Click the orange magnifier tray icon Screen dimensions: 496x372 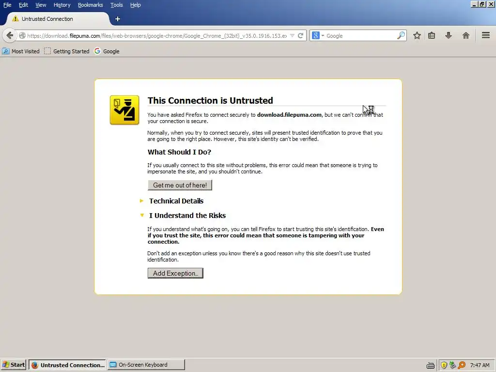462,365
